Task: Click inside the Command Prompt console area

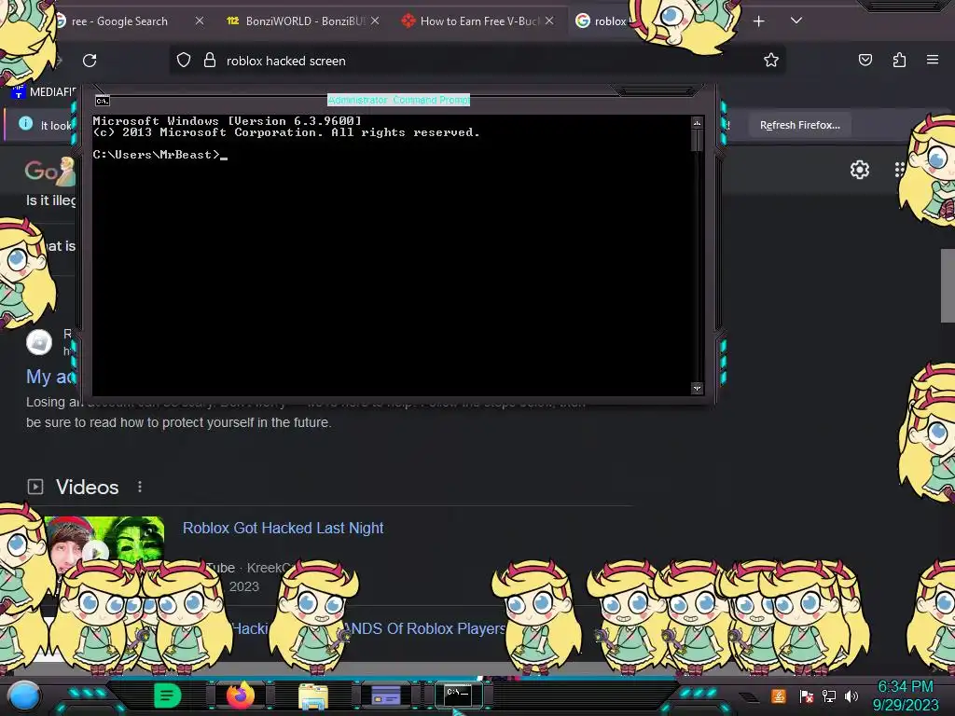Action: pos(391,255)
